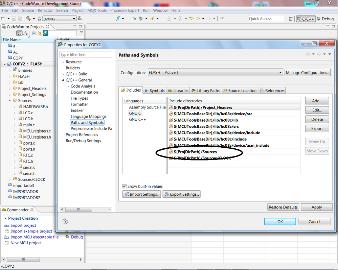Click the Edit... button
This screenshot has width=338, height=270.
coord(317,110)
